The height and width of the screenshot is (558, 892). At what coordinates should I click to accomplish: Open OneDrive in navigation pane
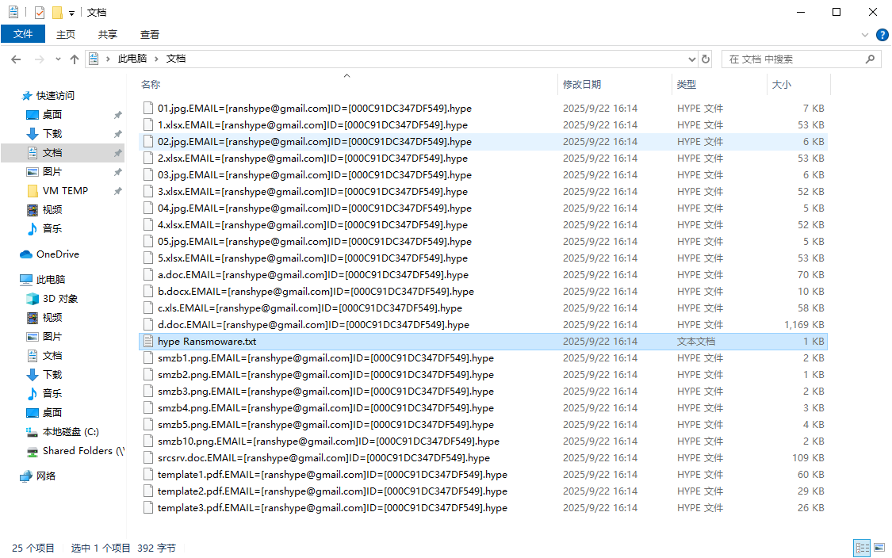coord(57,254)
